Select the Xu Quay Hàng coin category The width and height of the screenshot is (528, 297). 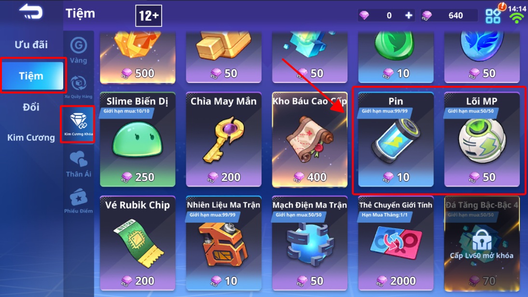pos(79,87)
